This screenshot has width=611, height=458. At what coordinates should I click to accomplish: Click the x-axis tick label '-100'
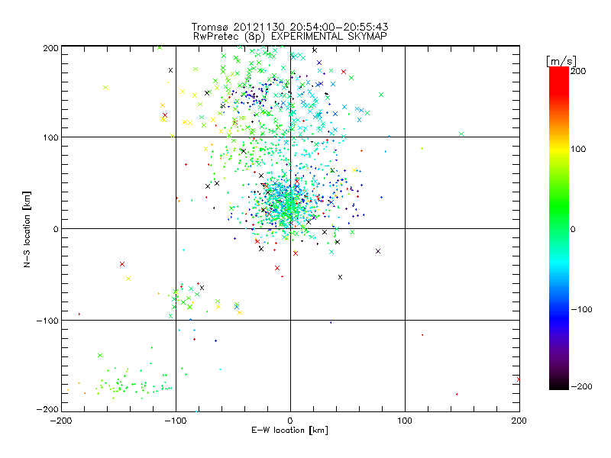pos(176,421)
